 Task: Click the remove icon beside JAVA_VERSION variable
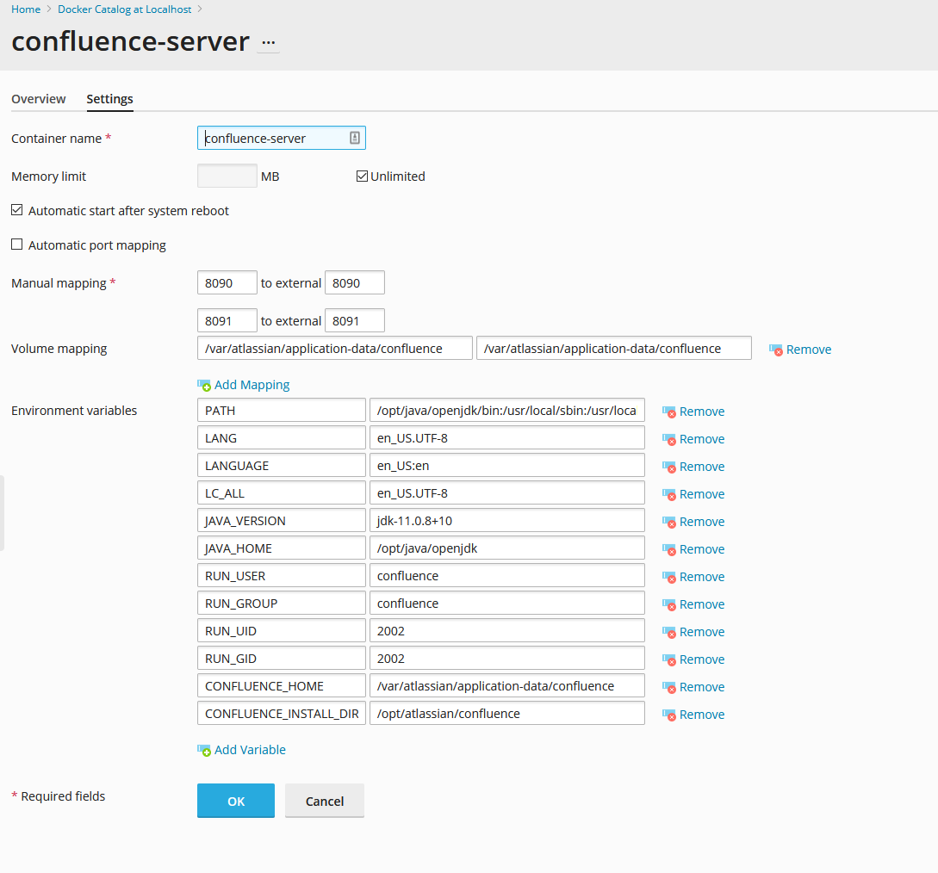668,522
